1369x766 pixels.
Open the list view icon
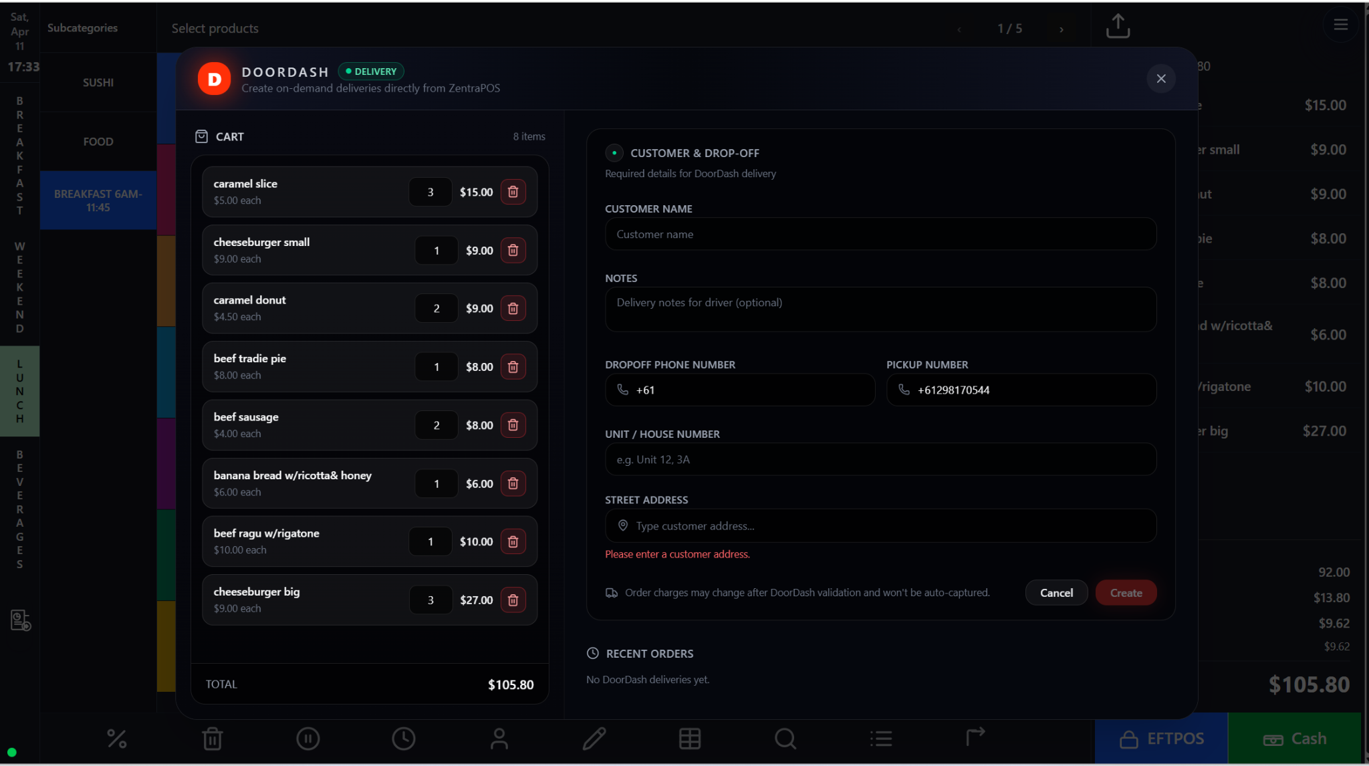click(881, 739)
